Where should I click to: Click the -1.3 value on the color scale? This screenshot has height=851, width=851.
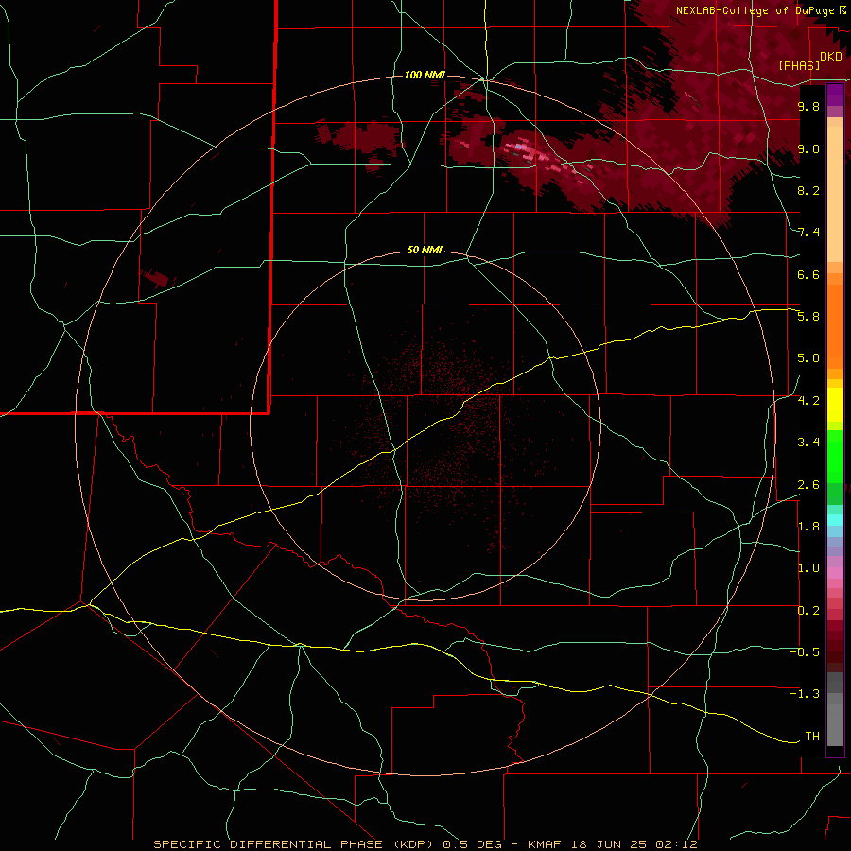coord(805,694)
